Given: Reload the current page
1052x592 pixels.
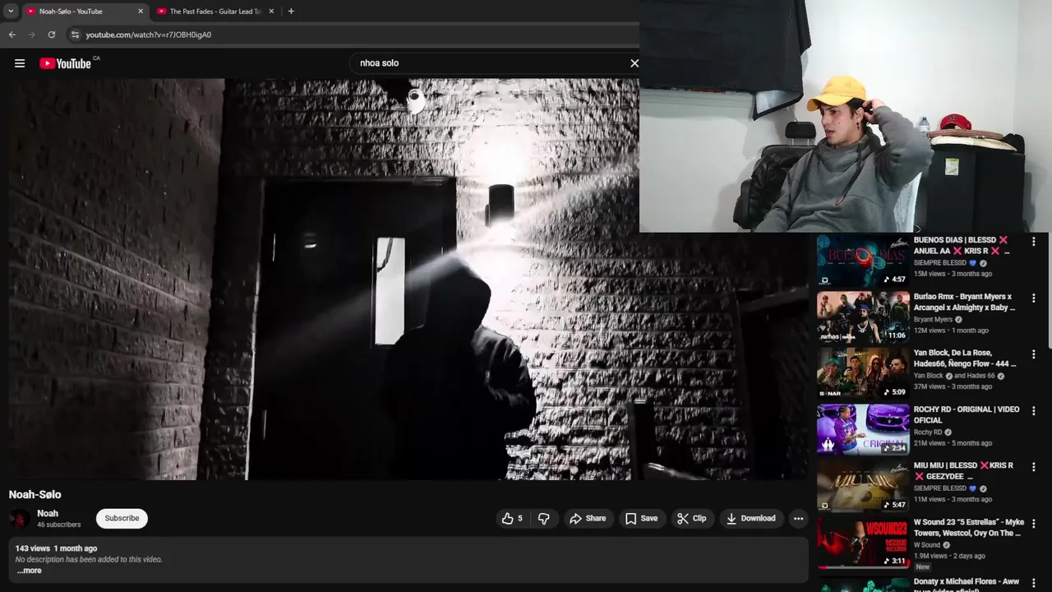Looking at the screenshot, I should [x=52, y=35].
